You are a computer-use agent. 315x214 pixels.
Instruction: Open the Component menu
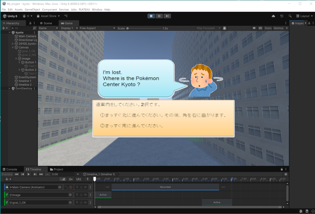click(x=49, y=10)
